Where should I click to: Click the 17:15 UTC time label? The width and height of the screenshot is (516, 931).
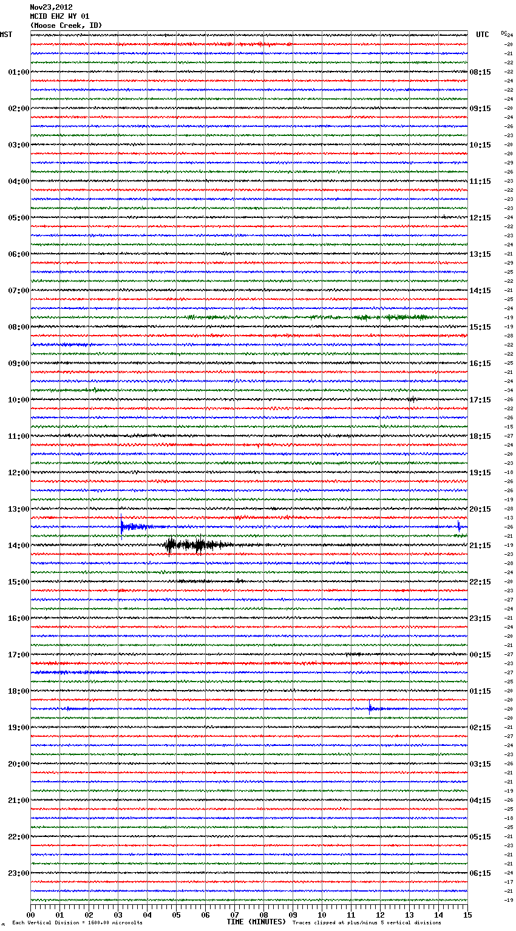click(x=480, y=400)
